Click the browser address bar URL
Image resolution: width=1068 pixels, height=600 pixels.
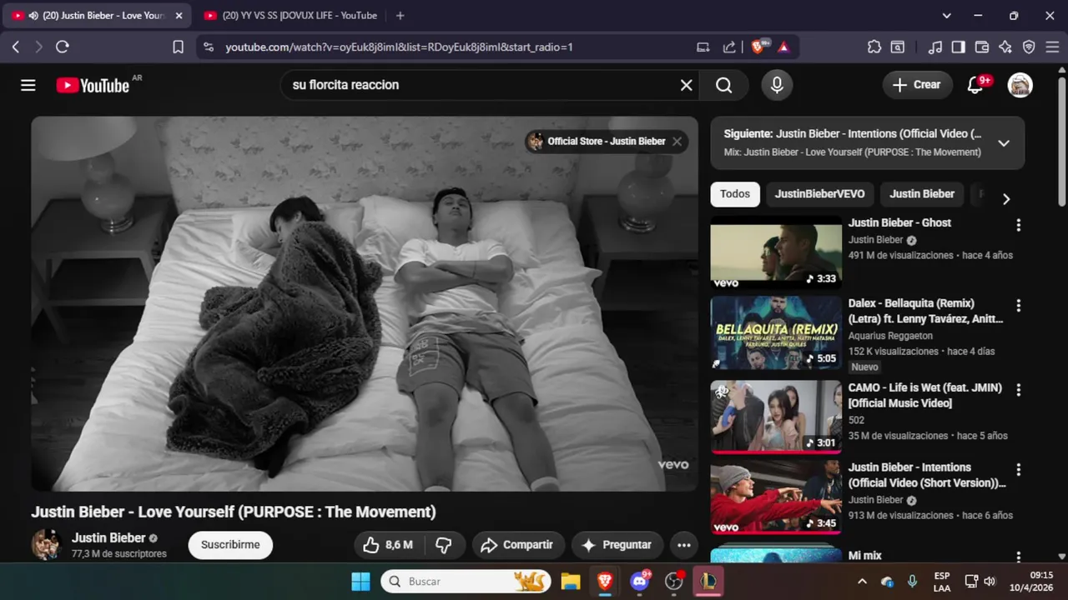point(399,47)
